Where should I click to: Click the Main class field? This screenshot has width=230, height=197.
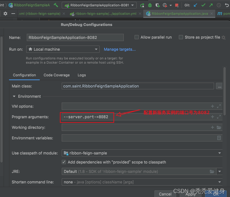point(138,86)
